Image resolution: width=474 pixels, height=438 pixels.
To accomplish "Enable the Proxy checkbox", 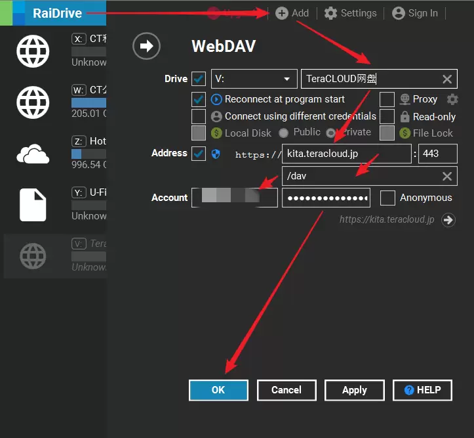I will point(387,100).
